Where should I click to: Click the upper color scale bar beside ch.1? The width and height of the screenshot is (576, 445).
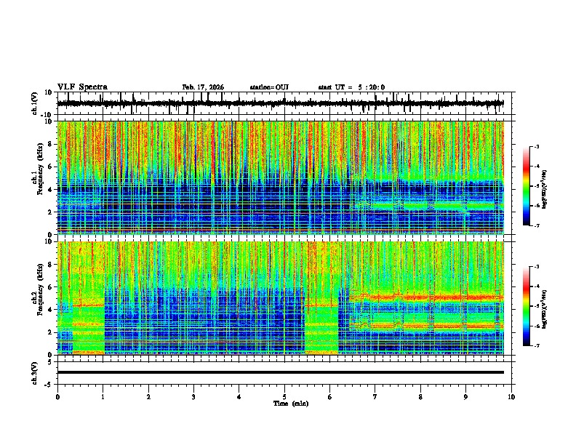(x=527, y=186)
